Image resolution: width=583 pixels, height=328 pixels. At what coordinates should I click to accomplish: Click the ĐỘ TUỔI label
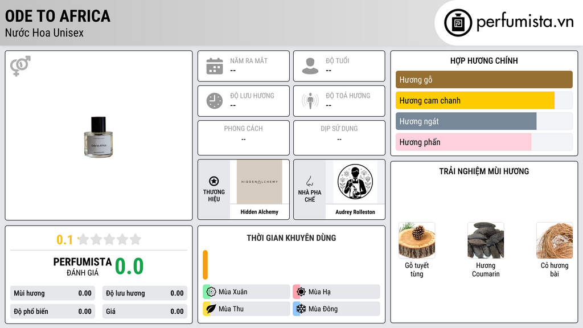tap(338, 60)
